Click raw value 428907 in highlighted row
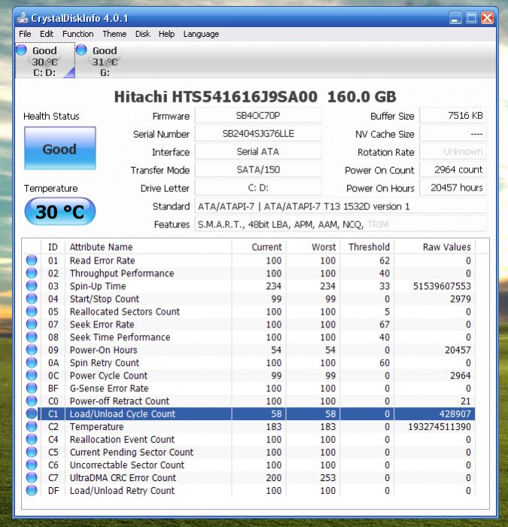The height and width of the screenshot is (527, 508). point(455,414)
